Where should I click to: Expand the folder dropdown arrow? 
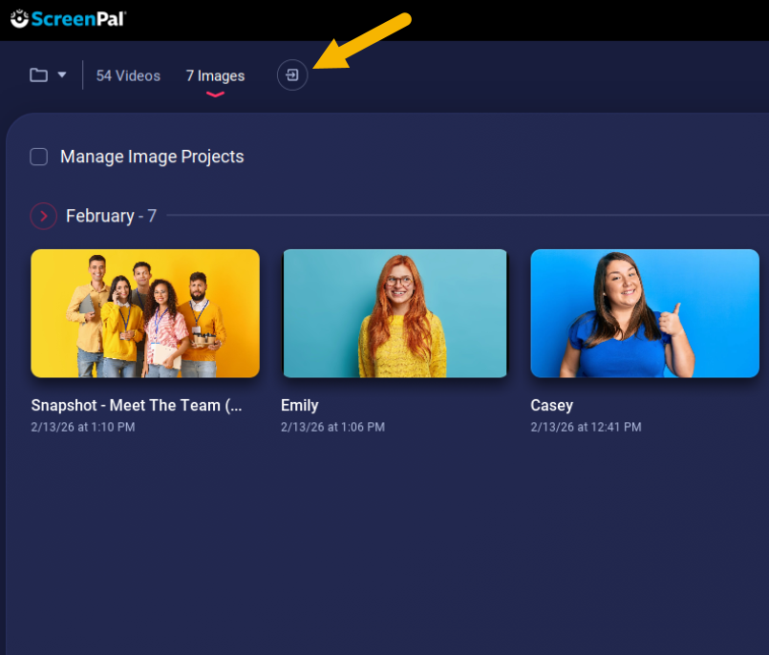(62, 75)
